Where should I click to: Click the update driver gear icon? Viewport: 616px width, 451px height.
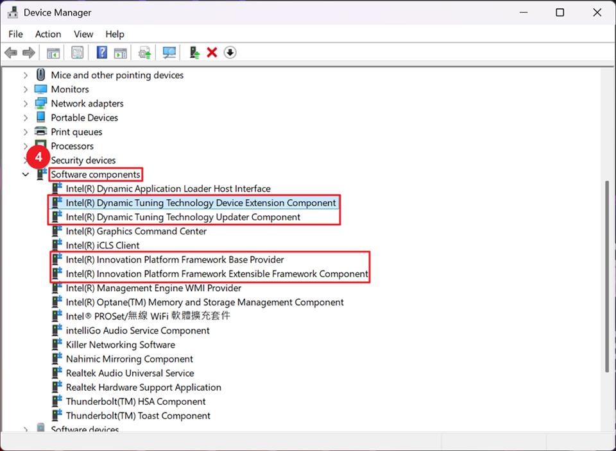(x=145, y=53)
